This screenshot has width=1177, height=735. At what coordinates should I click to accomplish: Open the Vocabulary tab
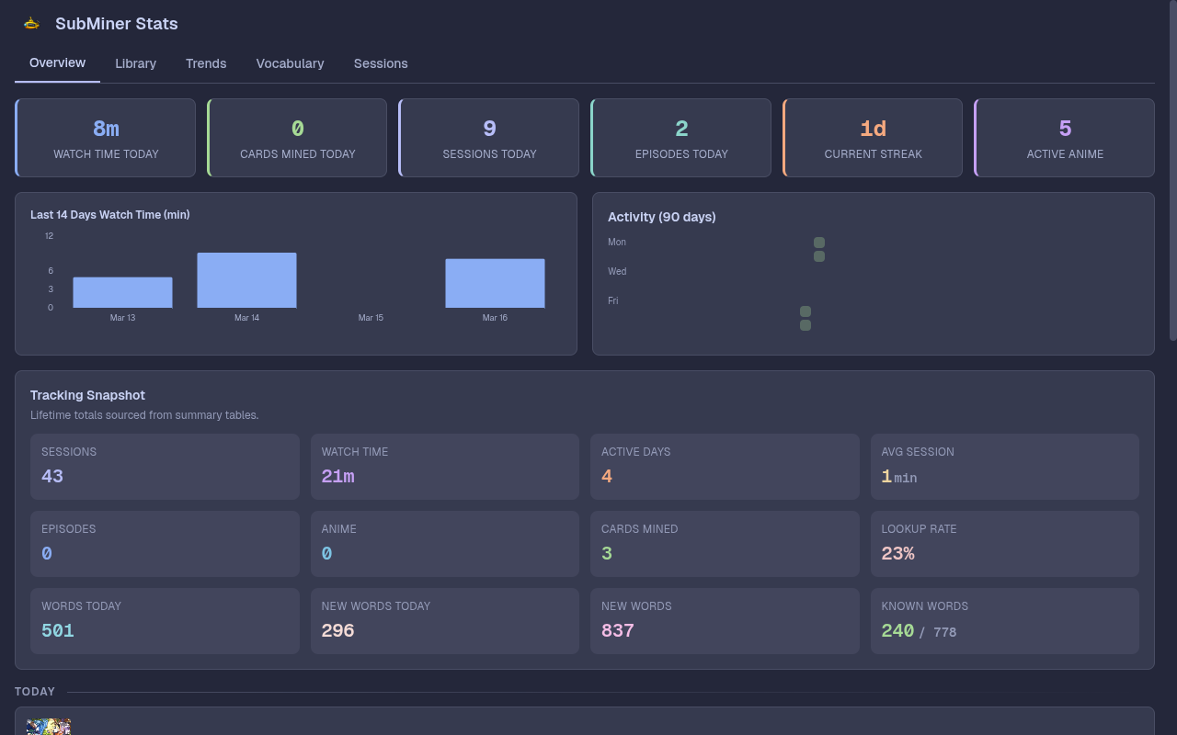(x=290, y=63)
